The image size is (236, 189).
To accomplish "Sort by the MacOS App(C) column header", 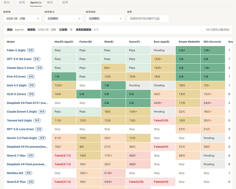I will [x=64, y=42].
